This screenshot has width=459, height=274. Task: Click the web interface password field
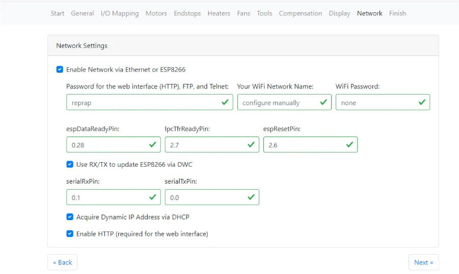(143, 102)
